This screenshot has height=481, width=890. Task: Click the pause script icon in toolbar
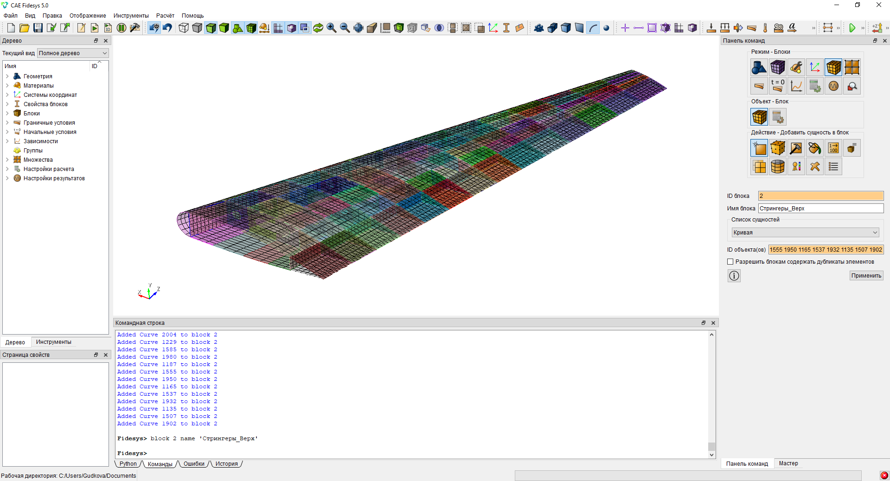pyautogui.click(x=122, y=28)
